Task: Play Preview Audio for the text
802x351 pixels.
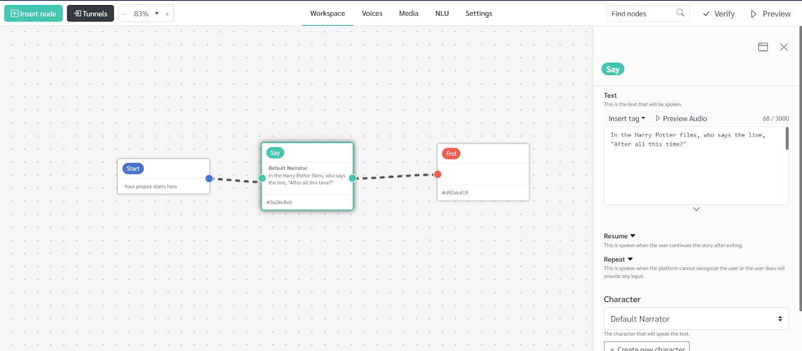Action: click(x=681, y=119)
